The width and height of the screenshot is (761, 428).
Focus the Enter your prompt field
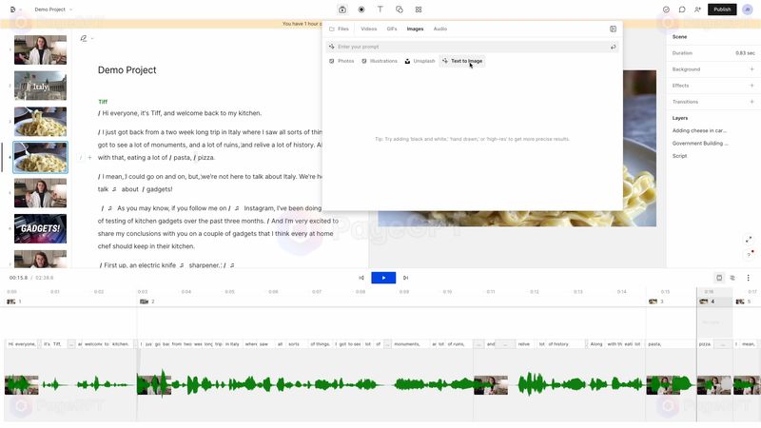click(x=472, y=47)
